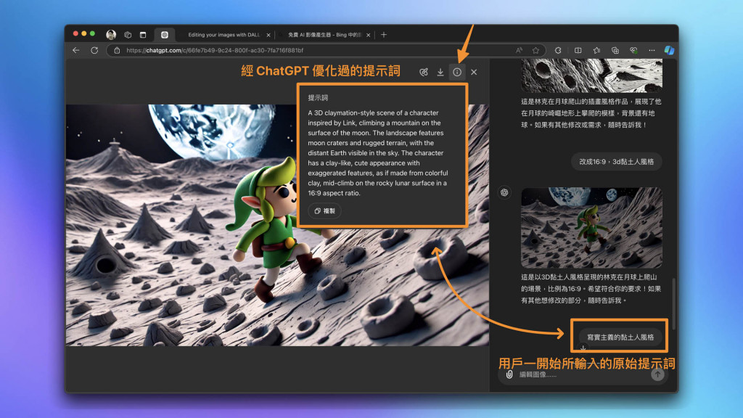Image resolution: width=743 pixels, height=418 pixels.
Task: Click the chat panel vertical scrollbar
Action: pyautogui.click(x=674, y=303)
